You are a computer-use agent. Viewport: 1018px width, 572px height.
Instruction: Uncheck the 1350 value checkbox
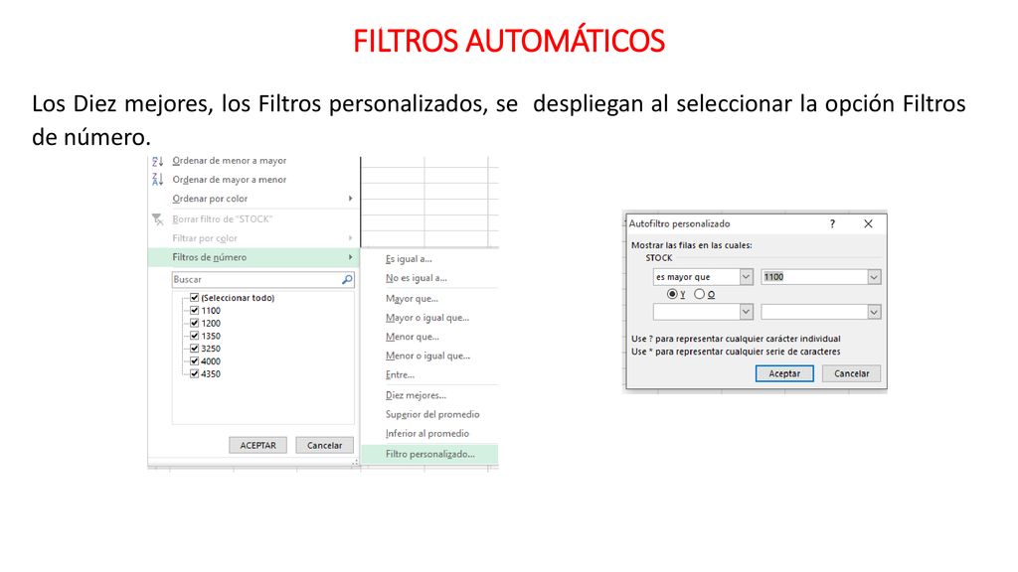(x=194, y=336)
